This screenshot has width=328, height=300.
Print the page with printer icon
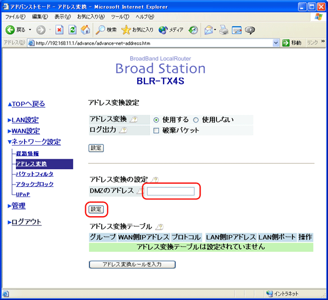224,30
